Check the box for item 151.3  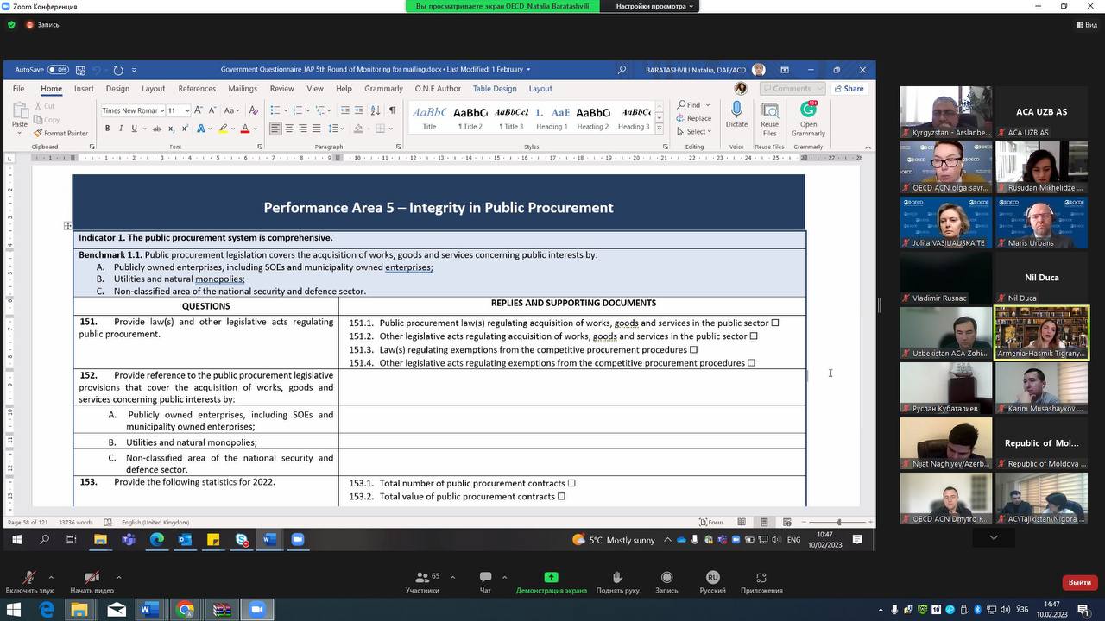693,349
